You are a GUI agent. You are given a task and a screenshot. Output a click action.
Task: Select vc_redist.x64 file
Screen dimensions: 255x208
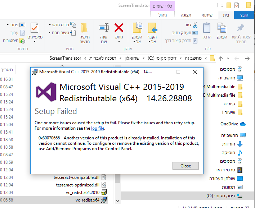(54, 200)
